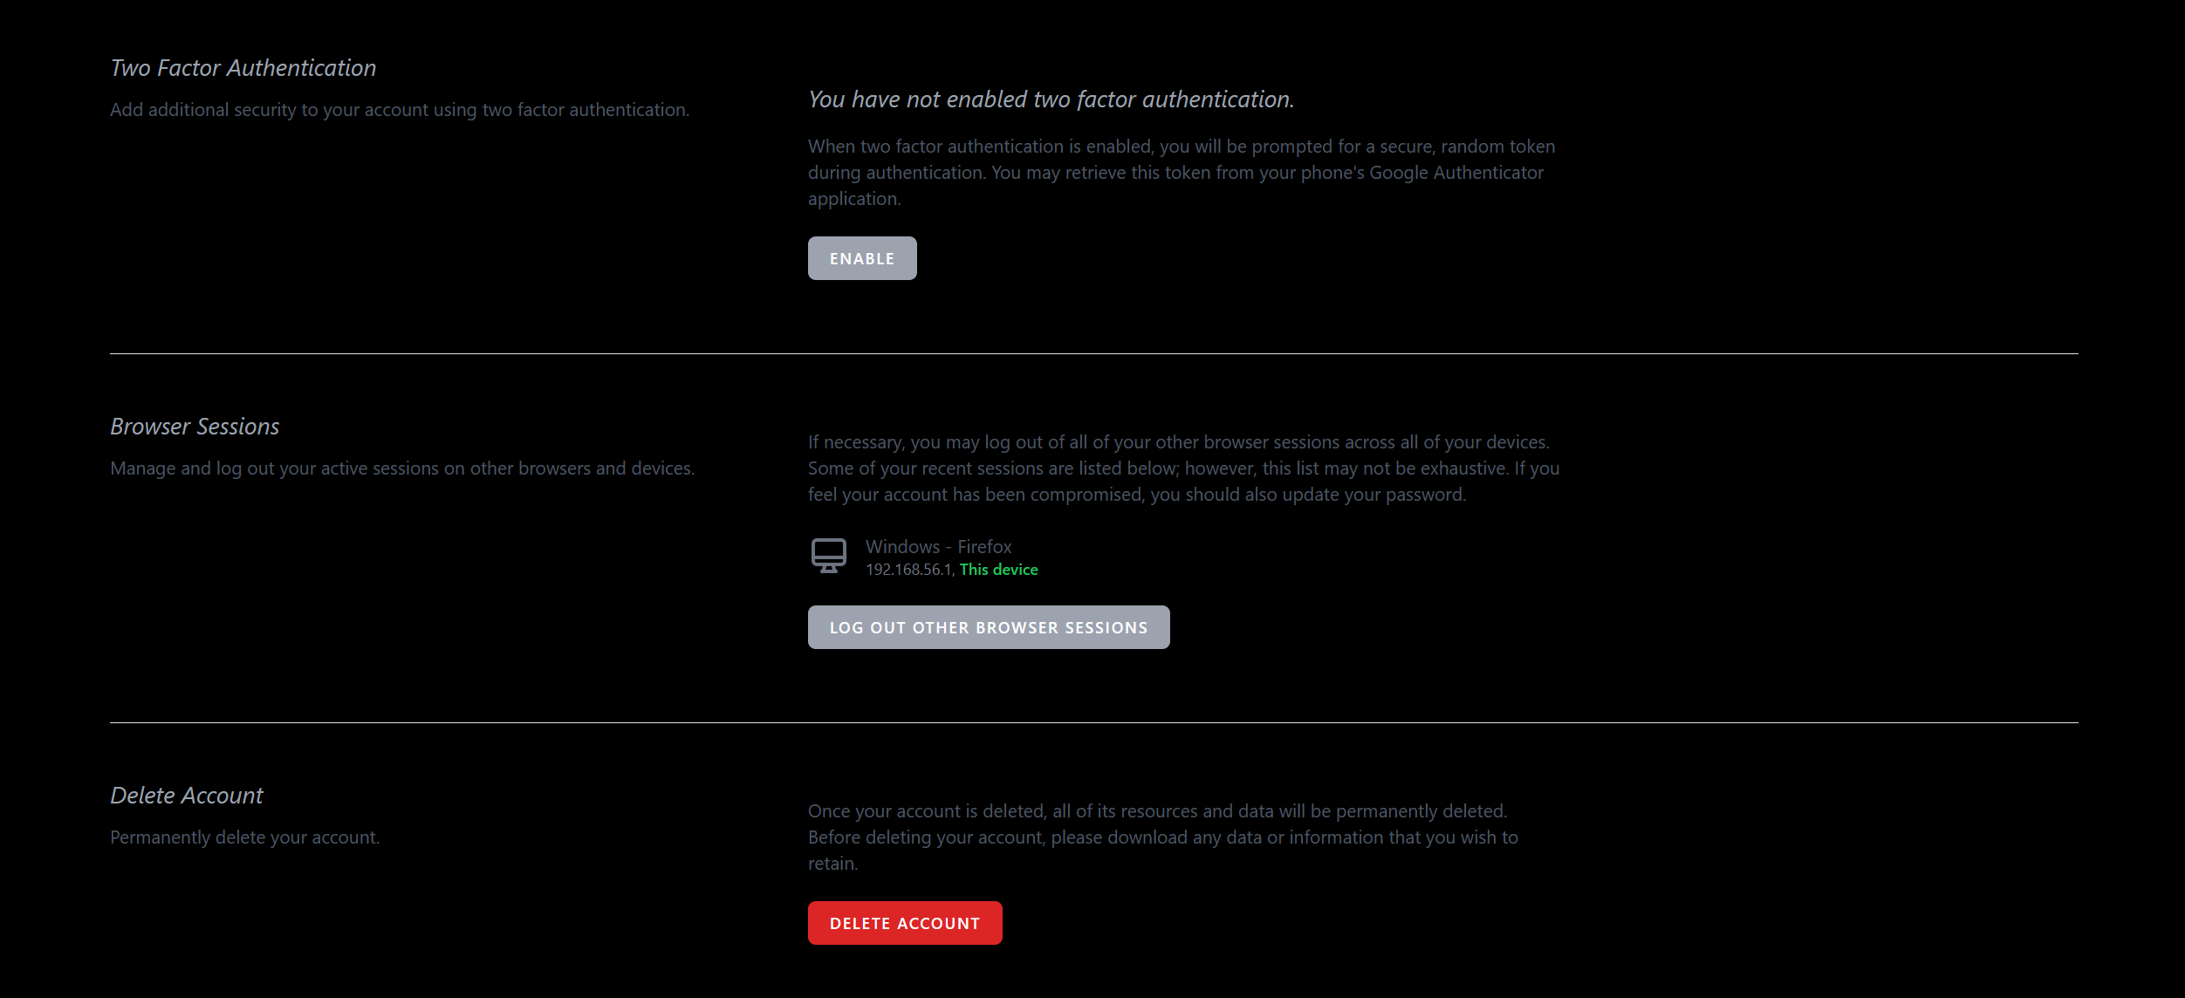
Task: Select the IP address 192.168.56.1 text
Action: pos(906,569)
